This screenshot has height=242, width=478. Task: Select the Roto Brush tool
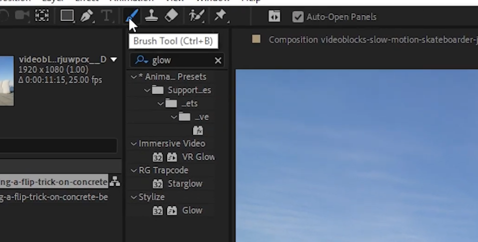[x=196, y=15]
